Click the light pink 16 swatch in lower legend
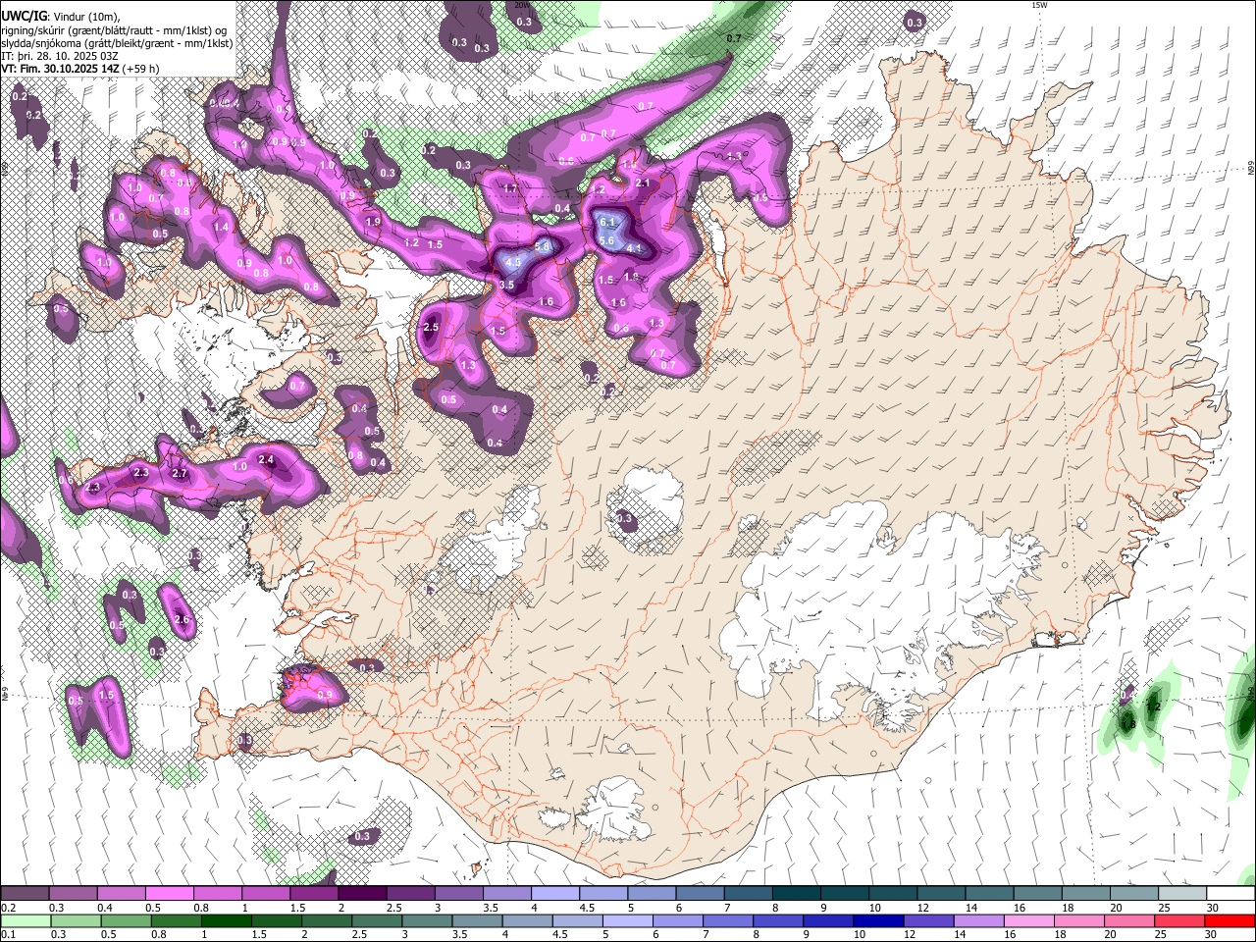 1030,921
